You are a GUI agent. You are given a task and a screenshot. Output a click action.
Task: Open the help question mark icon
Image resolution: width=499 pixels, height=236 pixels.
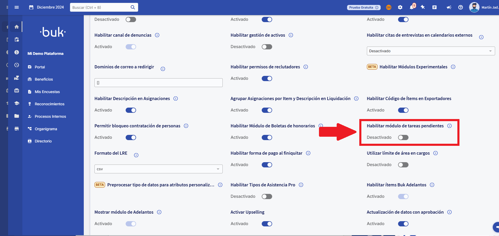(x=460, y=7)
